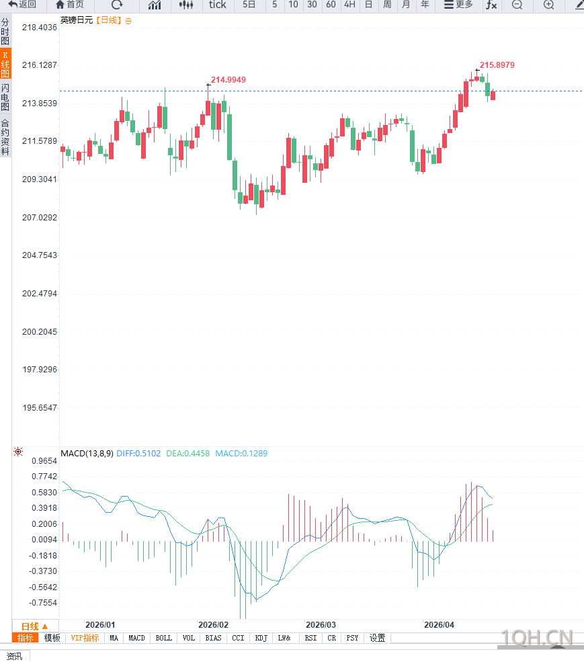Screen dimensions: 584x662
Task: Open the 资讯 news tab
Action: pos(14,656)
